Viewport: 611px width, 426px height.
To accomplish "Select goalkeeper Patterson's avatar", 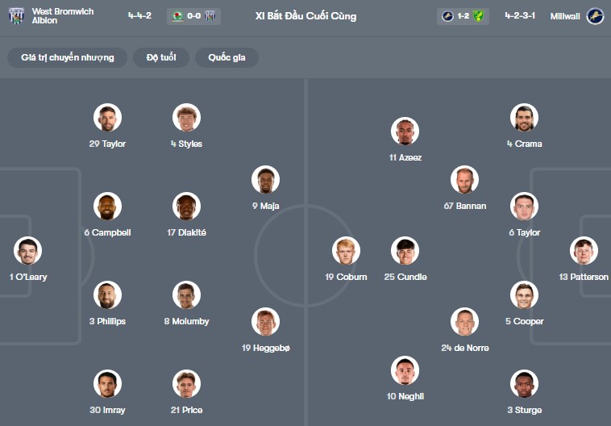I will pos(584,251).
